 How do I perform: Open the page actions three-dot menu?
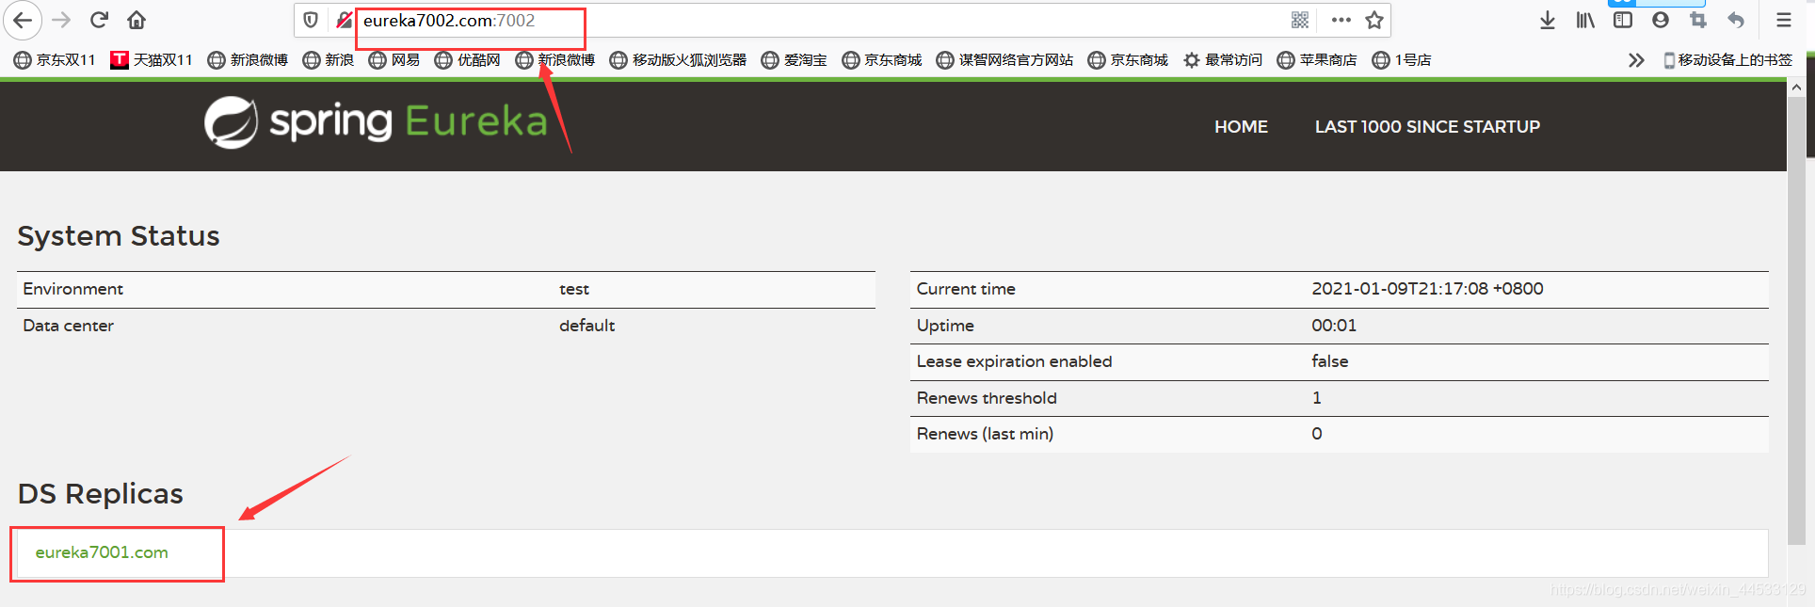(1341, 20)
